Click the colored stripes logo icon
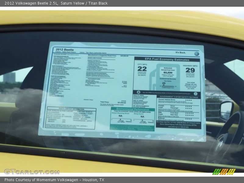 coord(224,172)
